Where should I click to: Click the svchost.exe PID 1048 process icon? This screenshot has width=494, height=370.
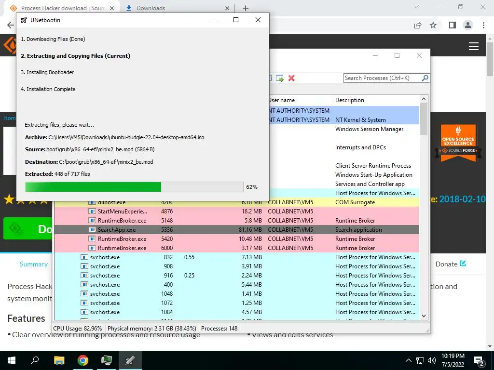[x=84, y=293]
